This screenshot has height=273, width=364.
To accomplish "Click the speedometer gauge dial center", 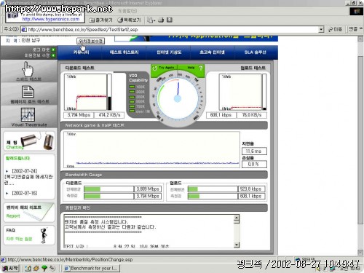I will pos(178,99).
